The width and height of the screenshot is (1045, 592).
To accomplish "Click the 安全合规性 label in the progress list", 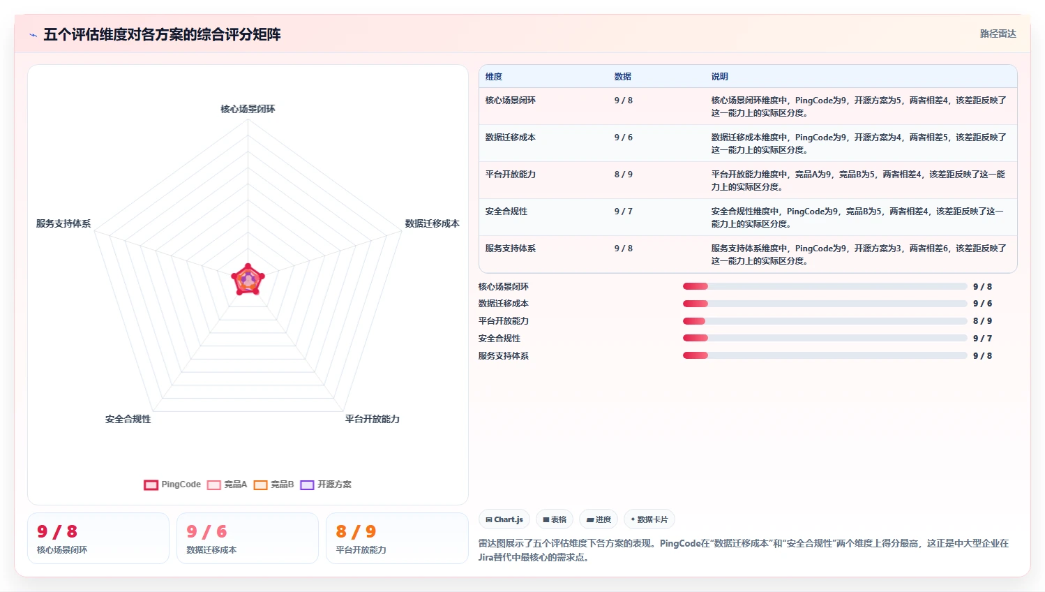I will 499,339.
